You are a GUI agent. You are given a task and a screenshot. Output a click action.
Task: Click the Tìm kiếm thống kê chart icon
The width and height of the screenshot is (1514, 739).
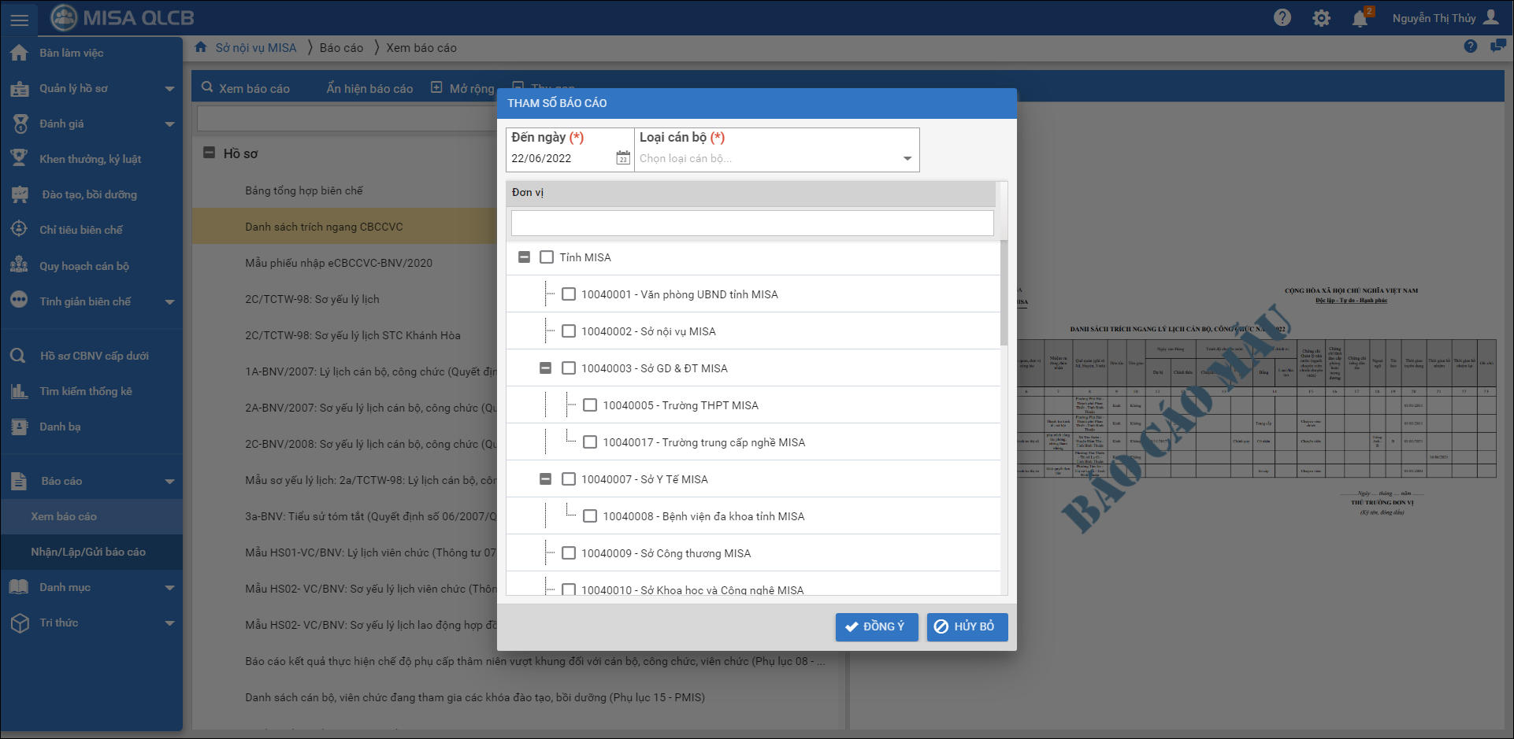20,391
